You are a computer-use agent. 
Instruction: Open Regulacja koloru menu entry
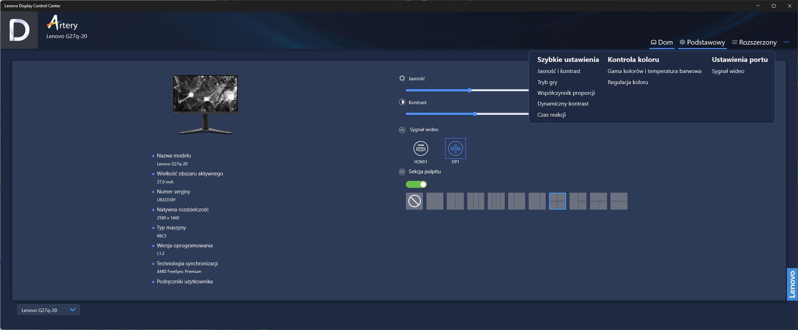click(x=627, y=82)
